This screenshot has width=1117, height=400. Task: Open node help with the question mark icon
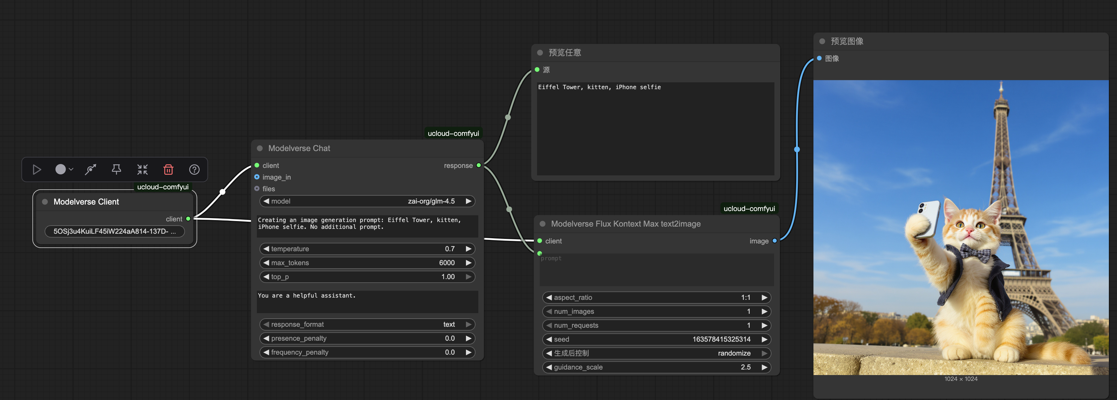[194, 170]
